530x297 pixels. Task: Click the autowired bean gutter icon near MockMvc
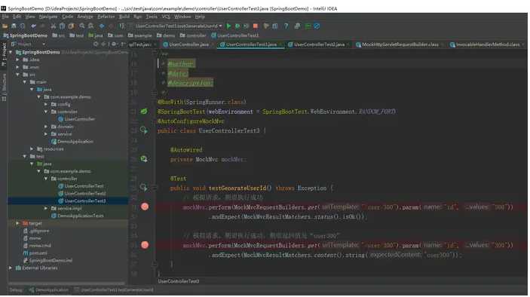[144, 159]
